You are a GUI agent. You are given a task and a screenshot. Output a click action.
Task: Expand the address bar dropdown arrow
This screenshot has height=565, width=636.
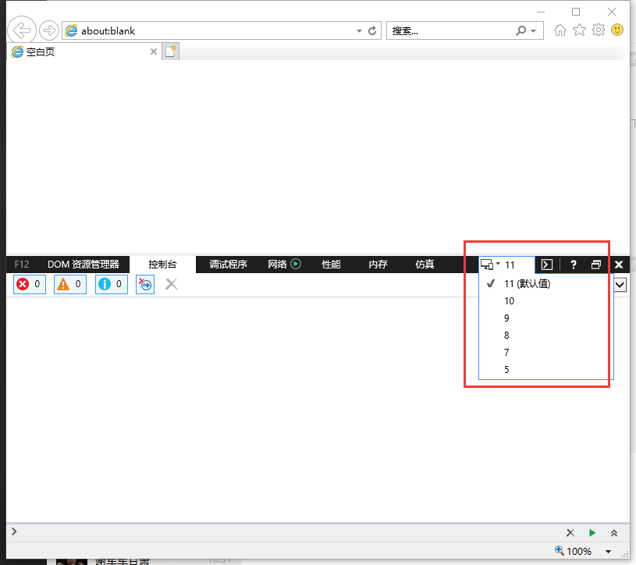[x=359, y=31]
